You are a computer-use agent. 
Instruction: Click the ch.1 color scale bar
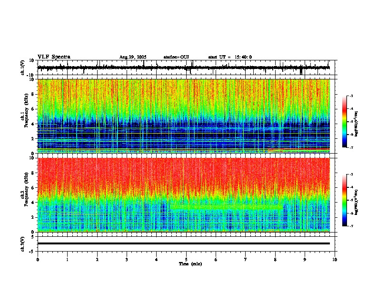pyautogui.click(x=345, y=122)
